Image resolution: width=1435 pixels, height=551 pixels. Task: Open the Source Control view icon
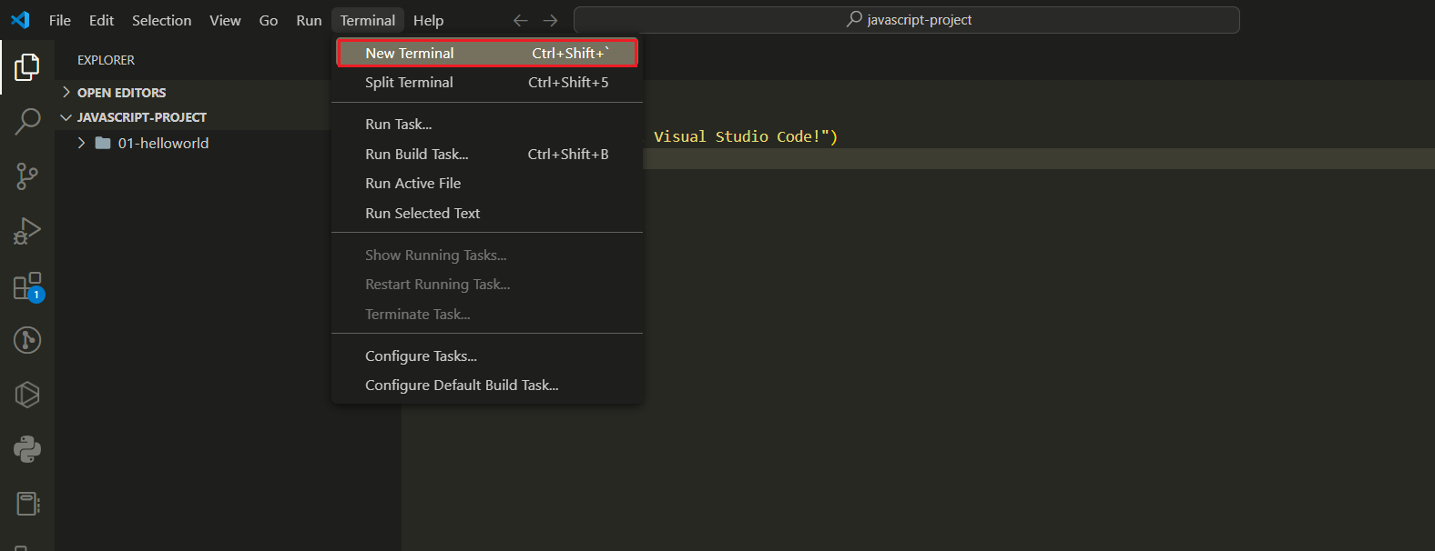tap(27, 176)
